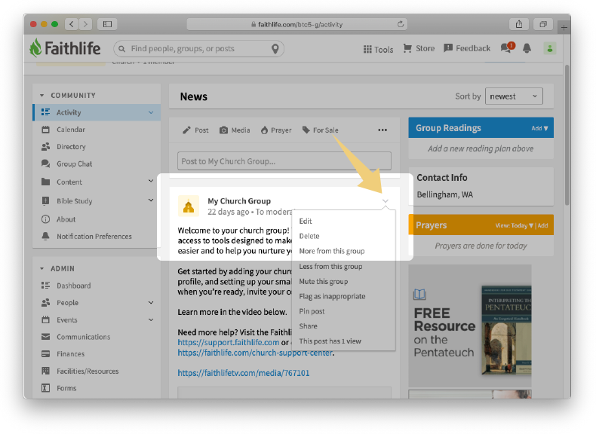Open the admin Dashboard
596x434 pixels.
tap(73, 286)
